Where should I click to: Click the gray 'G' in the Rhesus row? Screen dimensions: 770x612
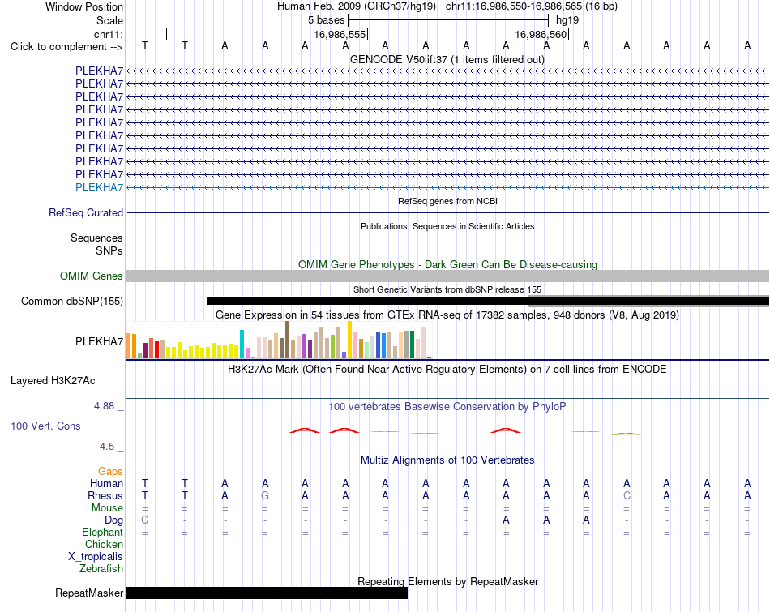(265, 495)
